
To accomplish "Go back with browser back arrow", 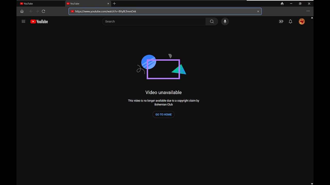I will (31, 11).
